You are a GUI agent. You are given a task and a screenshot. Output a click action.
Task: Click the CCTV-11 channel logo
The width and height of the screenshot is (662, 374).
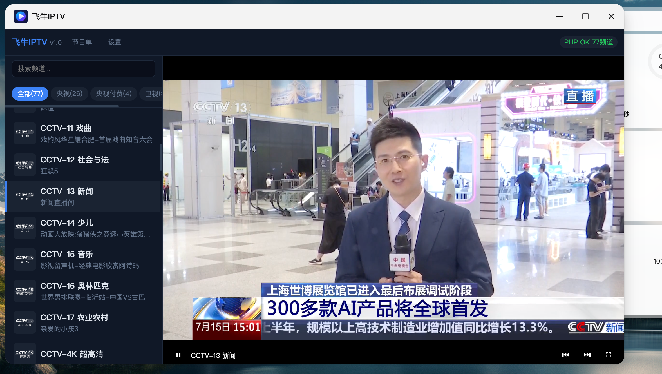(25, 133)
